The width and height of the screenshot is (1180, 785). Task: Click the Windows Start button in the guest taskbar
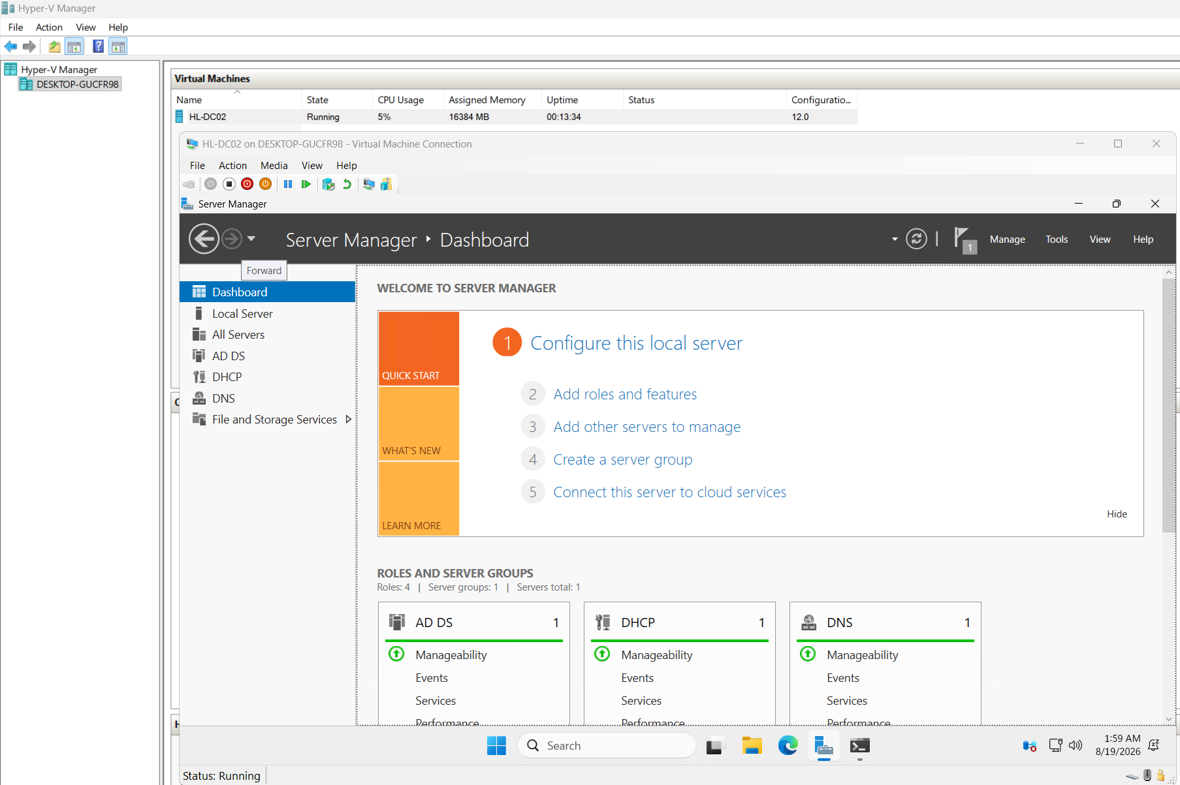[496, 745]
